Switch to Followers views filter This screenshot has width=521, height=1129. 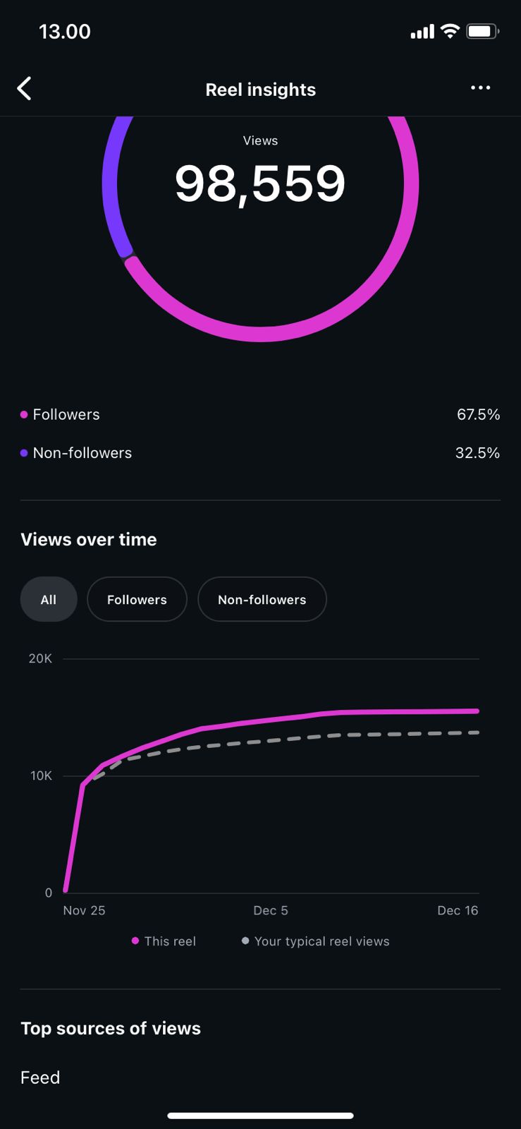pos(137,600)
